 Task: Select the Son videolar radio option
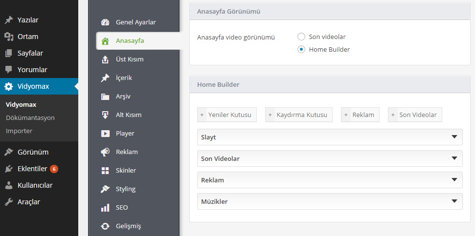pos(301,37)
